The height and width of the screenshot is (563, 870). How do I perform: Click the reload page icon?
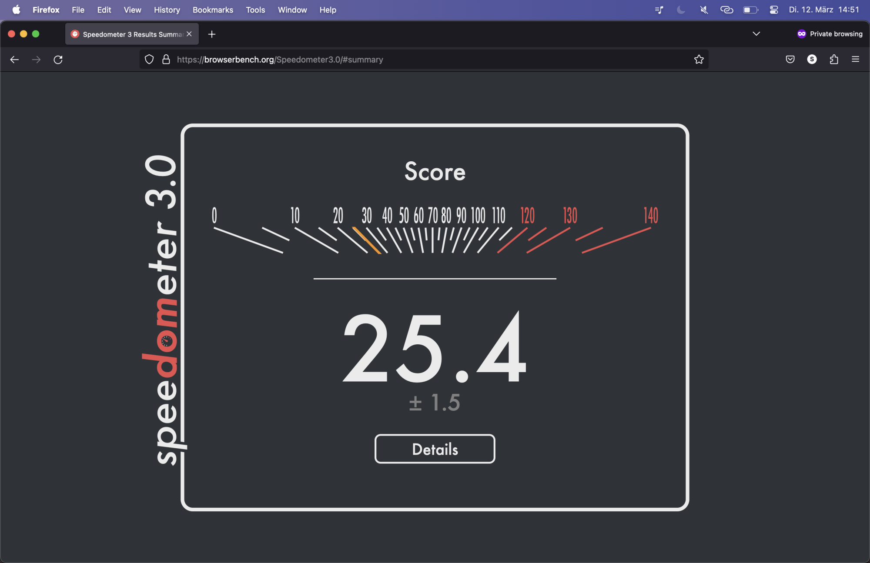tap(58, 60)
